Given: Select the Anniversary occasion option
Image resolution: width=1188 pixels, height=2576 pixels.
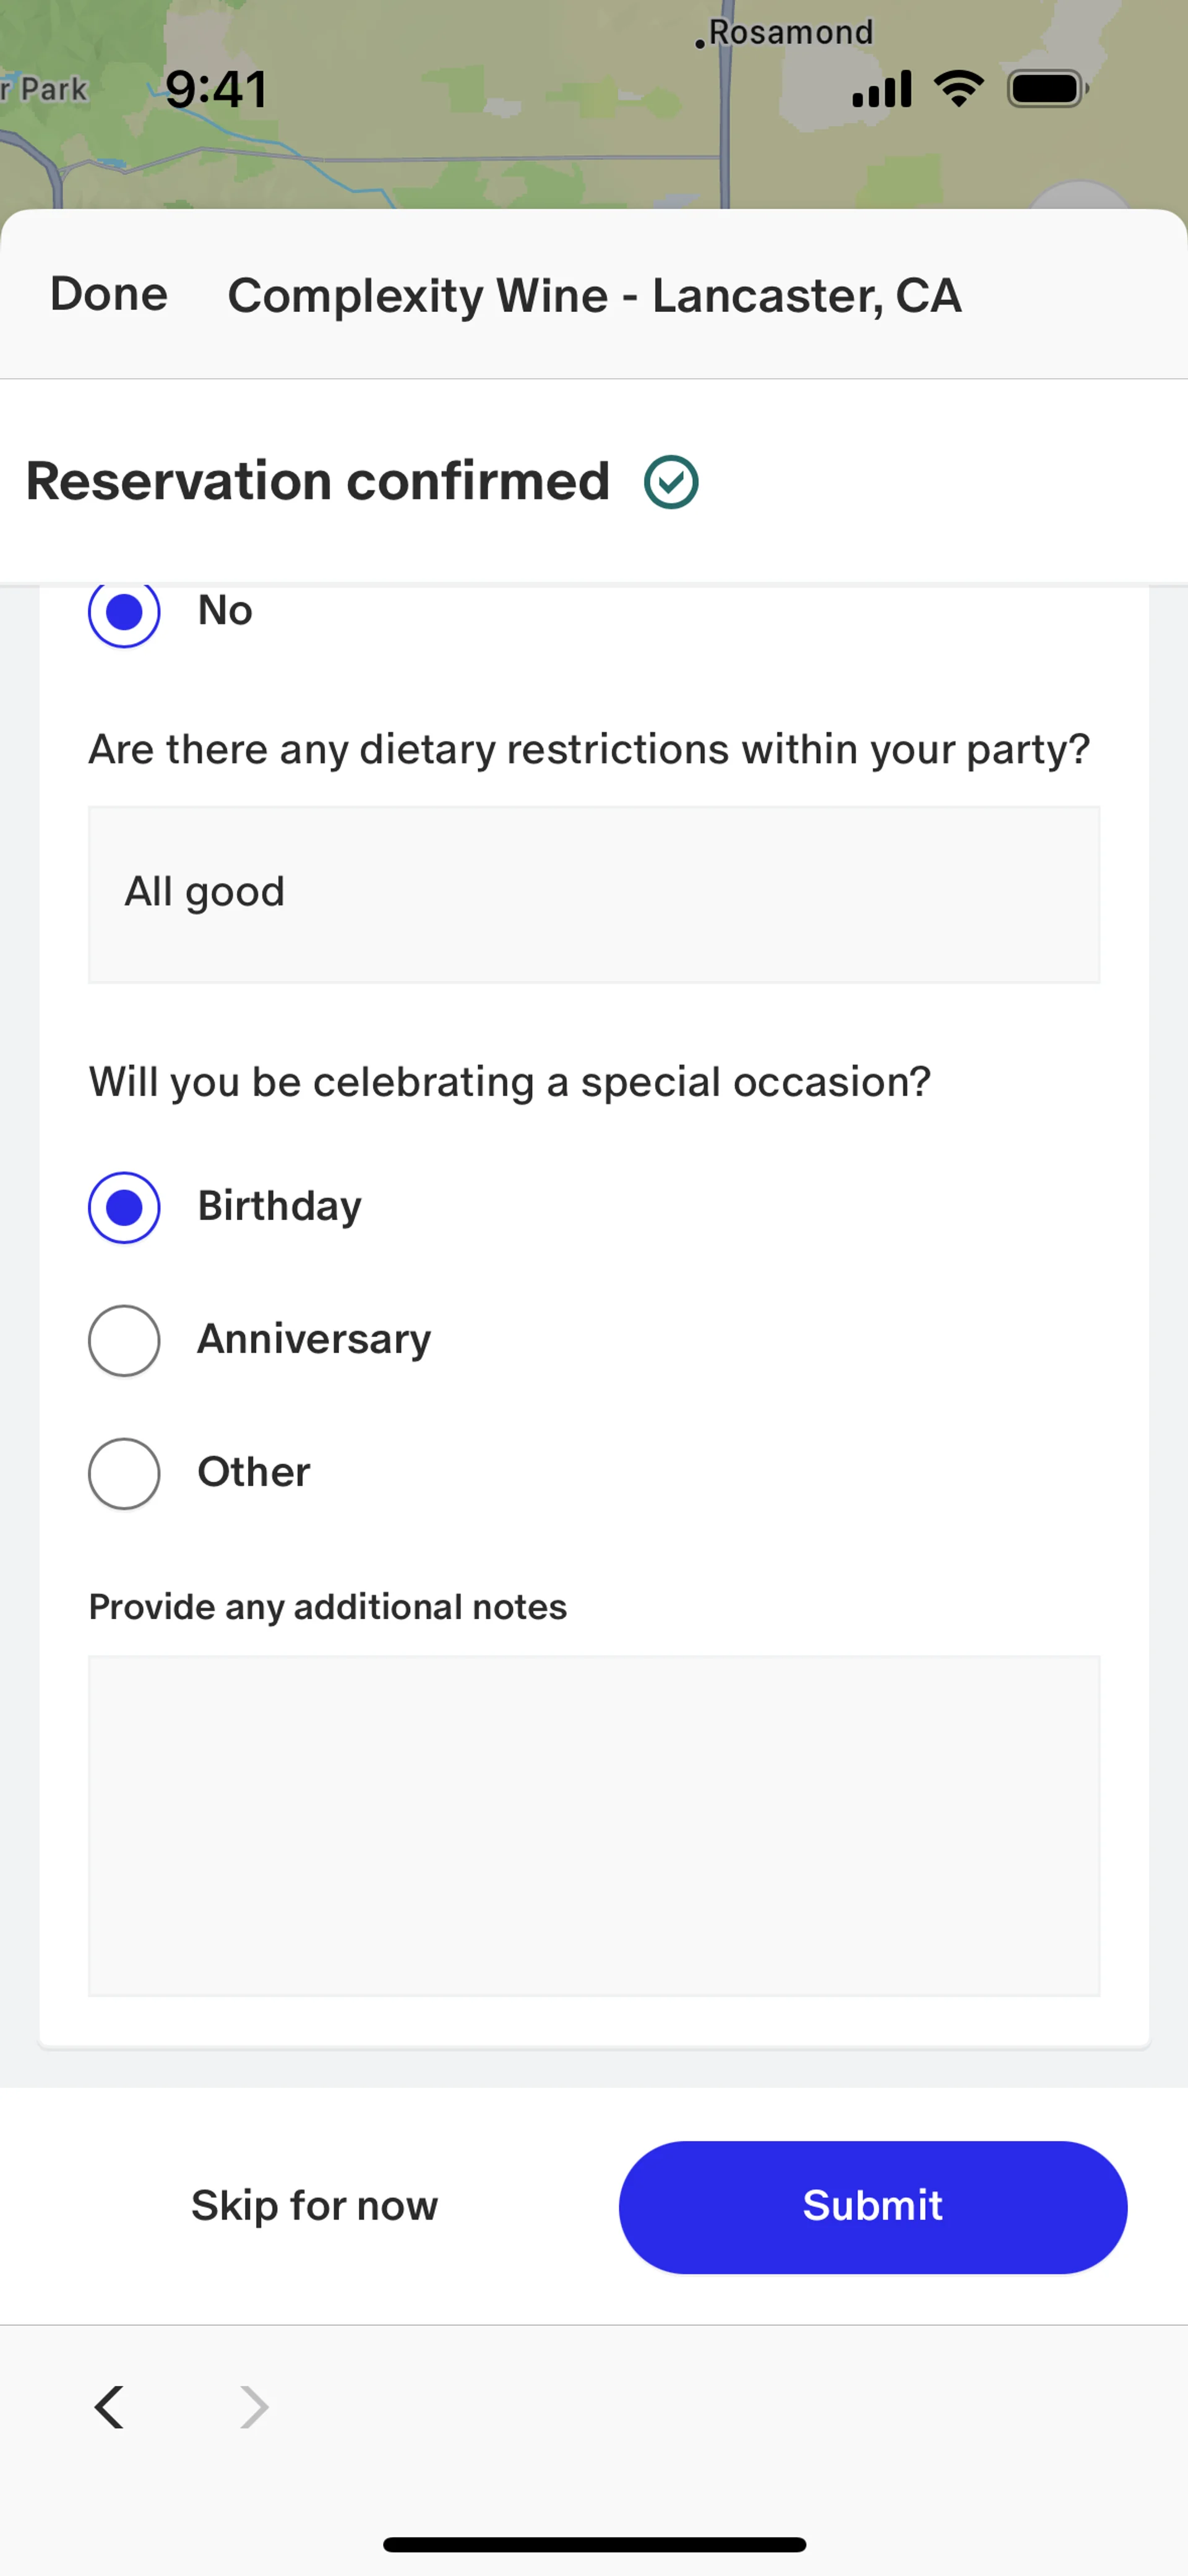Looking at the screenshot, I should click(x=124, y=1340).
